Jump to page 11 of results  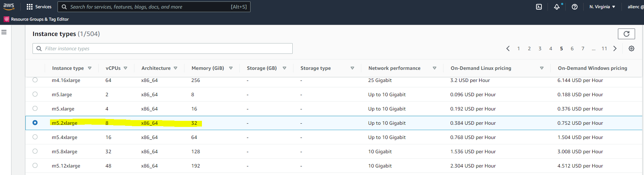pyautogui.click(x=604, y=48)
